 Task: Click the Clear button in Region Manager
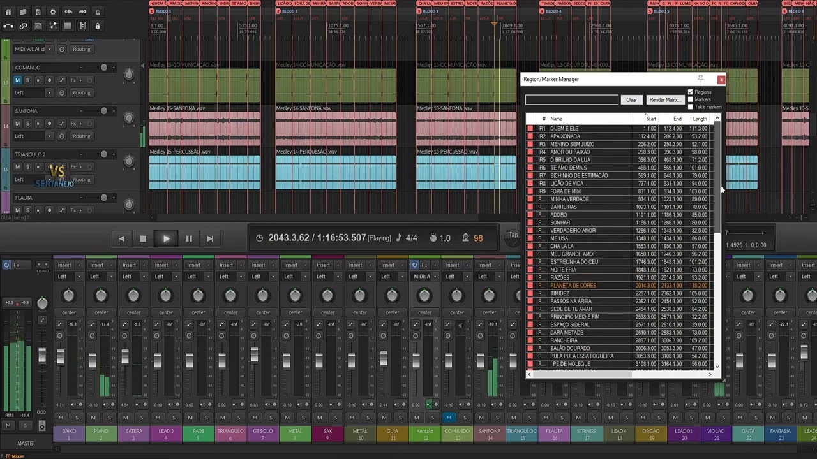coord(631,100)
